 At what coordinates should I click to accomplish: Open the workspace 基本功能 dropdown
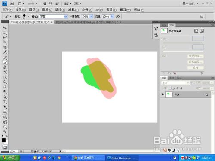[x=190, y=3]
